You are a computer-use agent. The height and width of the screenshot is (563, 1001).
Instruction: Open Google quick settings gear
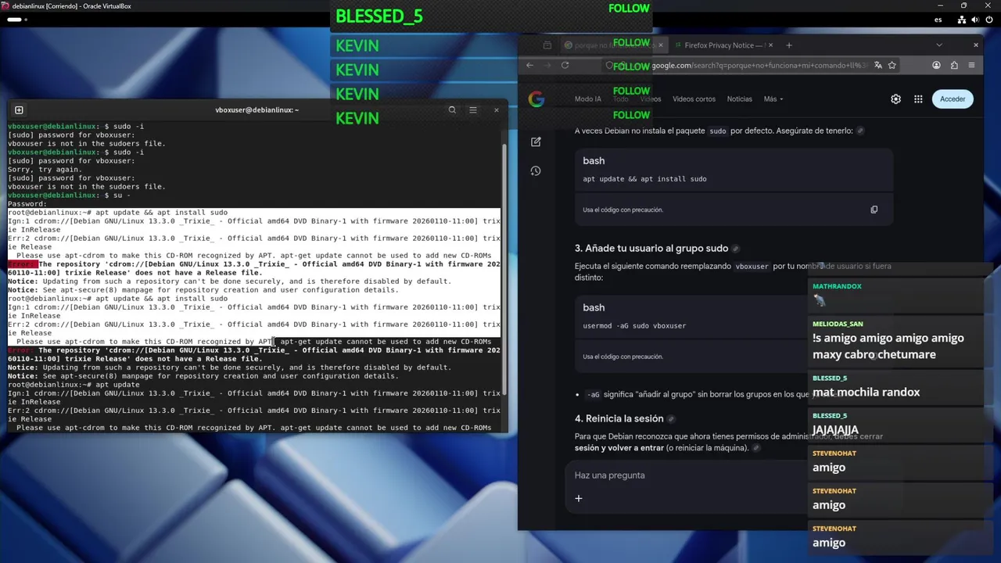pyautogui.click(x=895, y=99)
